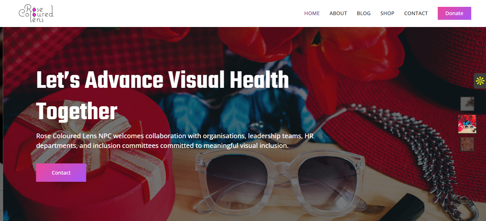The image size is (486, 221).
Task: Go to the HOME menu item
Action: coord(312,13)
